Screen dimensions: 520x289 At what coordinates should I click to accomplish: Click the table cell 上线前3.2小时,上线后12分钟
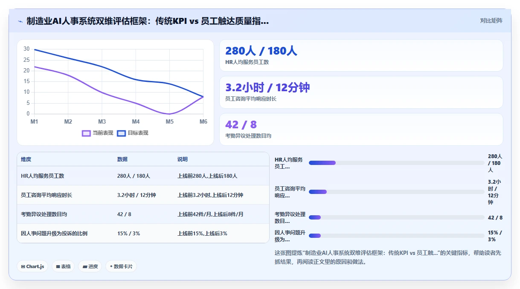pos(210,195)
